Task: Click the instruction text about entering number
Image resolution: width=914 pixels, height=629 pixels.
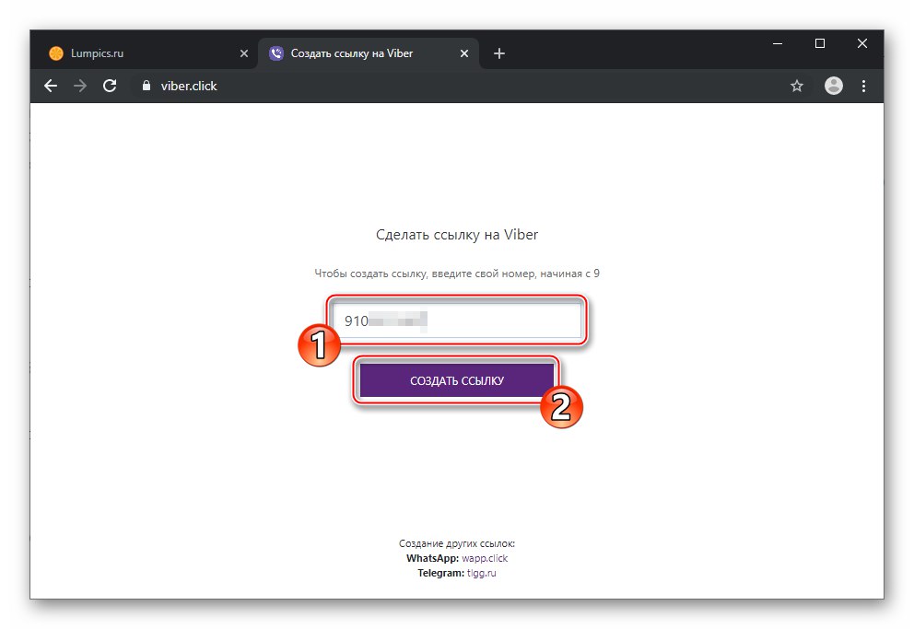Action: tap(457, 274)
